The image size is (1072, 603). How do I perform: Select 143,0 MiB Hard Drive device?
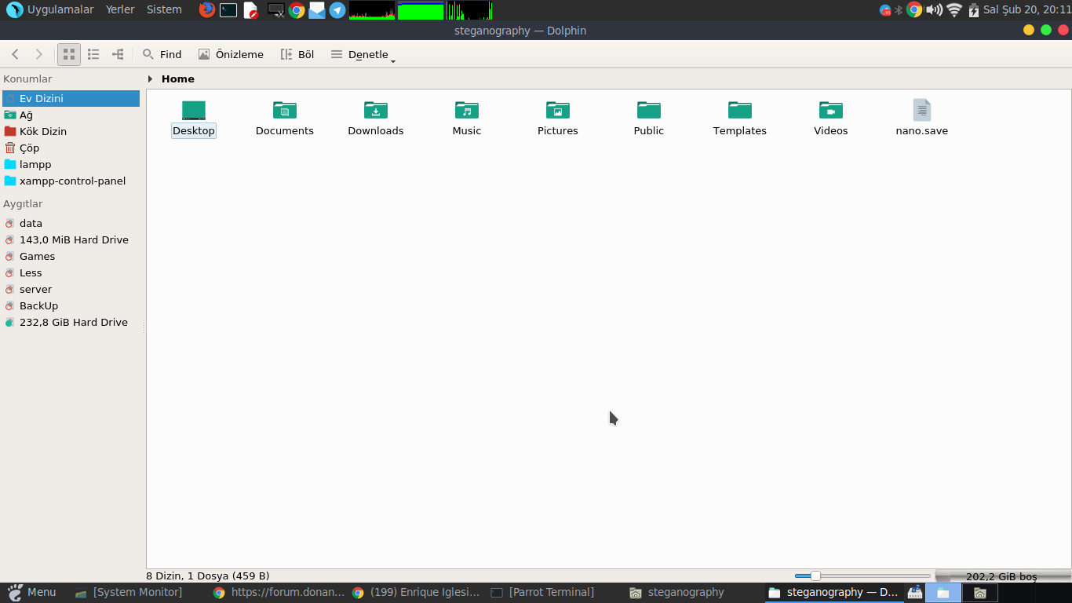coord(71,239)
